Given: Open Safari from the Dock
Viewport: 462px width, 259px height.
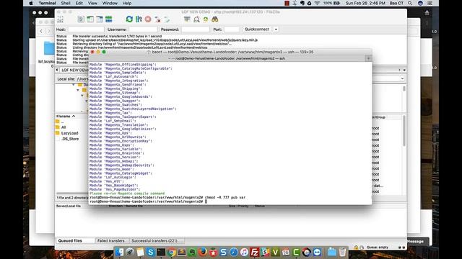Looking at the screenshot, I should (x=234, y=252).
